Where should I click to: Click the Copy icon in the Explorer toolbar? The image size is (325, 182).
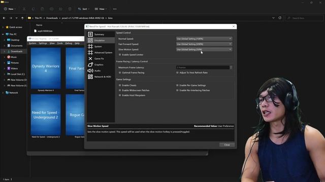click(33, 9)
